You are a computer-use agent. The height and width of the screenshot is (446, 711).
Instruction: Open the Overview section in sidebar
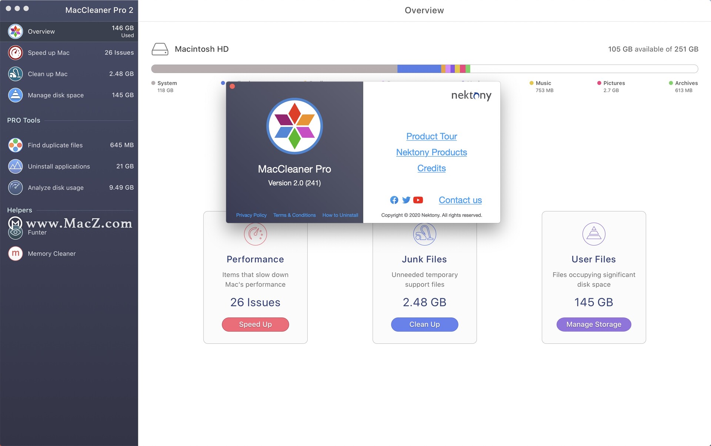pos(69,31)
